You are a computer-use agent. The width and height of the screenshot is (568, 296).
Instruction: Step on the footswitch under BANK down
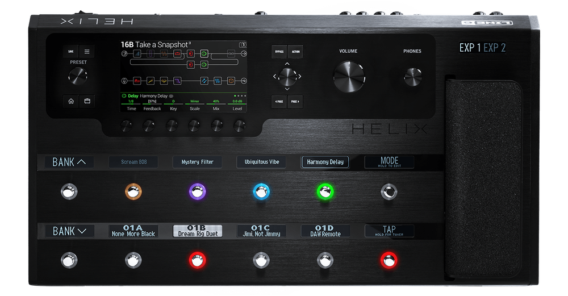(69, 260)
